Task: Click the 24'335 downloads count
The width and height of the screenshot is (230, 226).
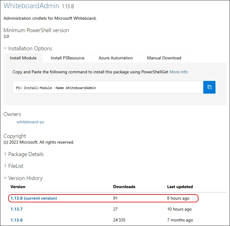Action: tap(120, 220)
